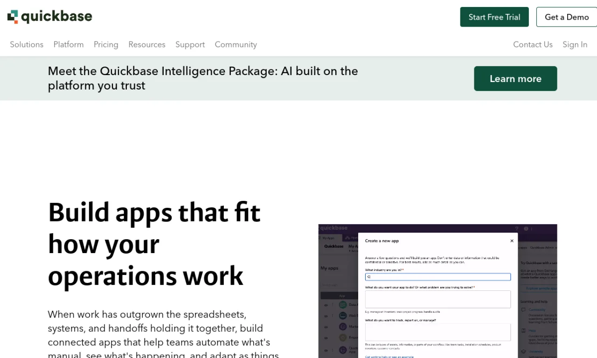Select the Quickbase Intelligence Package banner text
This screenshot has height=358, width=597.
coord(203,78)
